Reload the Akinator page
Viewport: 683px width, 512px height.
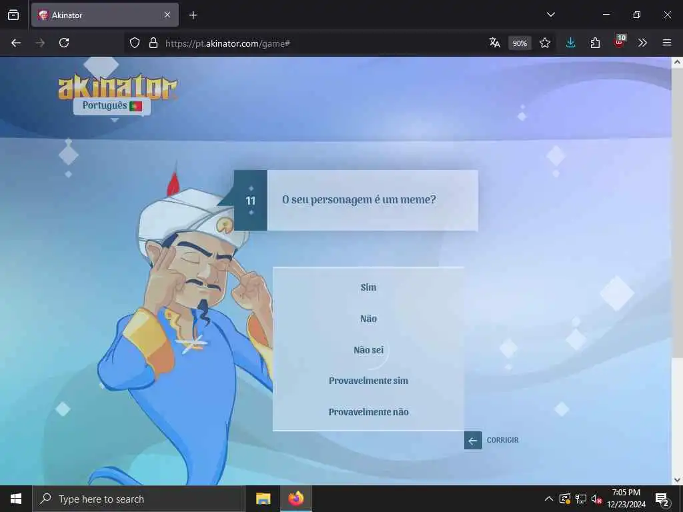click(64, 43)
